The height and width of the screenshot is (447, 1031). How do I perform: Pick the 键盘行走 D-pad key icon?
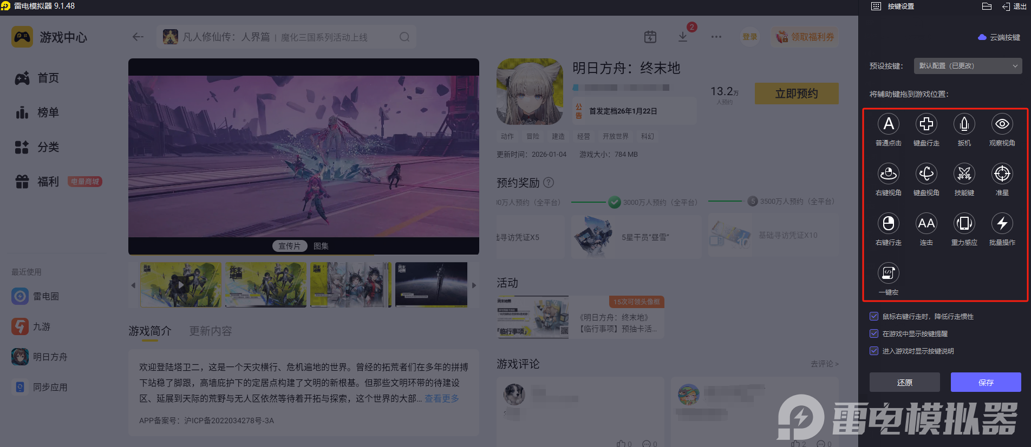(926, 124)
